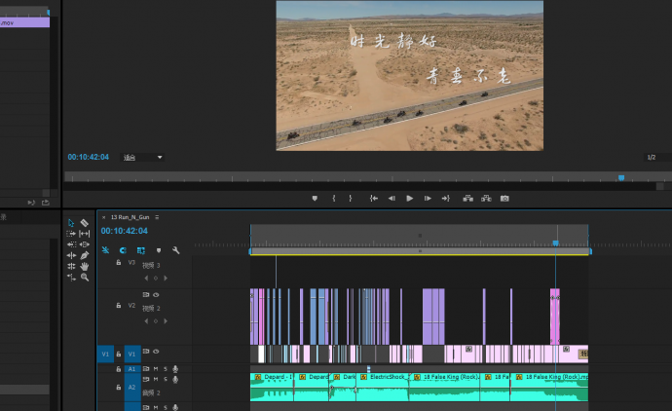
Task: Toggle the V2 track eye visibility
Action: tap(156, 294)
